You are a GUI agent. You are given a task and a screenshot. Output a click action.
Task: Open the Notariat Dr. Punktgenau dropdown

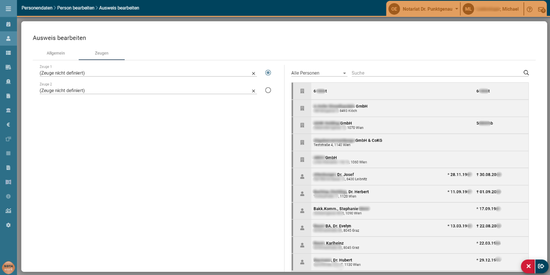pyautogui.click(x=424, y=9)
